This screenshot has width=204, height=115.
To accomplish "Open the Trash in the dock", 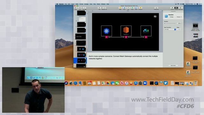I will pyautogui.click(x=195, y=83).
